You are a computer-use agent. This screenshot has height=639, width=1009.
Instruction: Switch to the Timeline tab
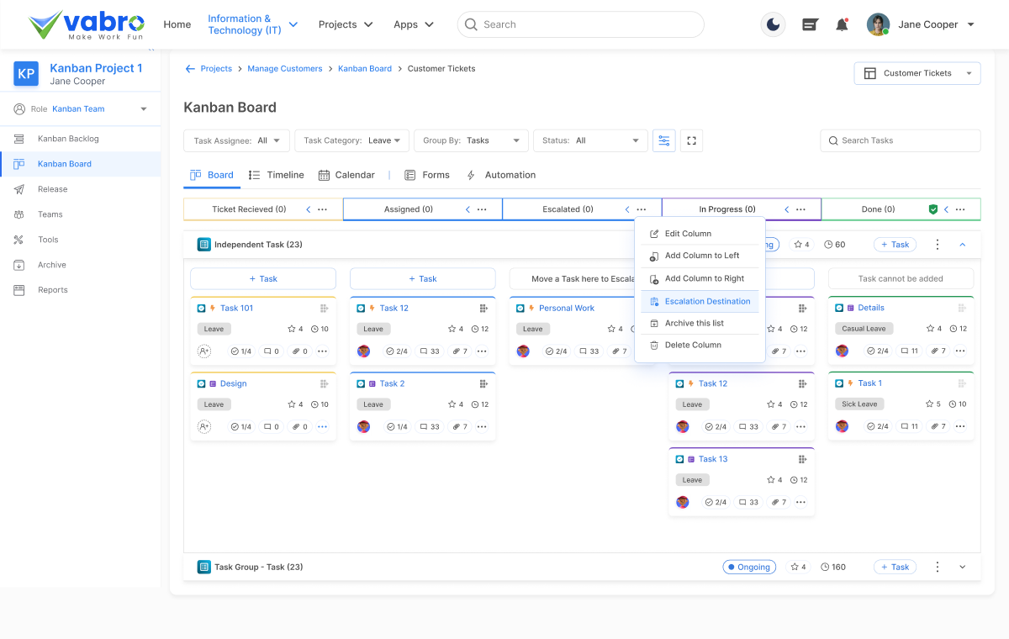(x=277, y=175)
